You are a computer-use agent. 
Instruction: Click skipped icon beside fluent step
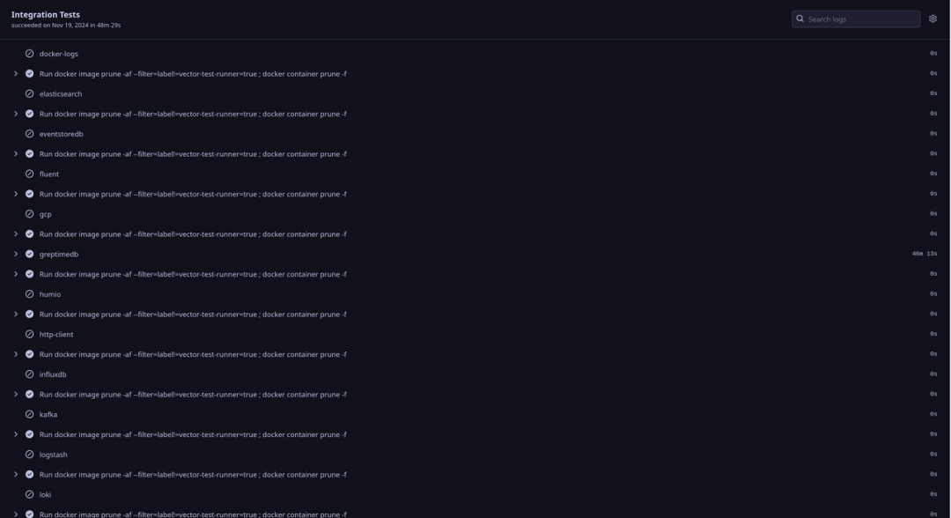point(29,174)
